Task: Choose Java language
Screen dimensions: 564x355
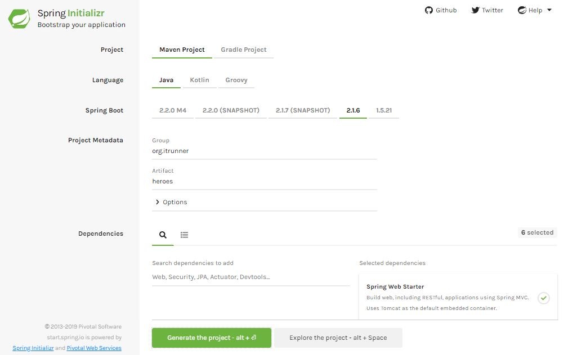Action: pos(166,80)
